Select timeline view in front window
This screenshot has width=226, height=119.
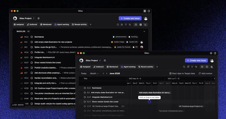(212, 67)
